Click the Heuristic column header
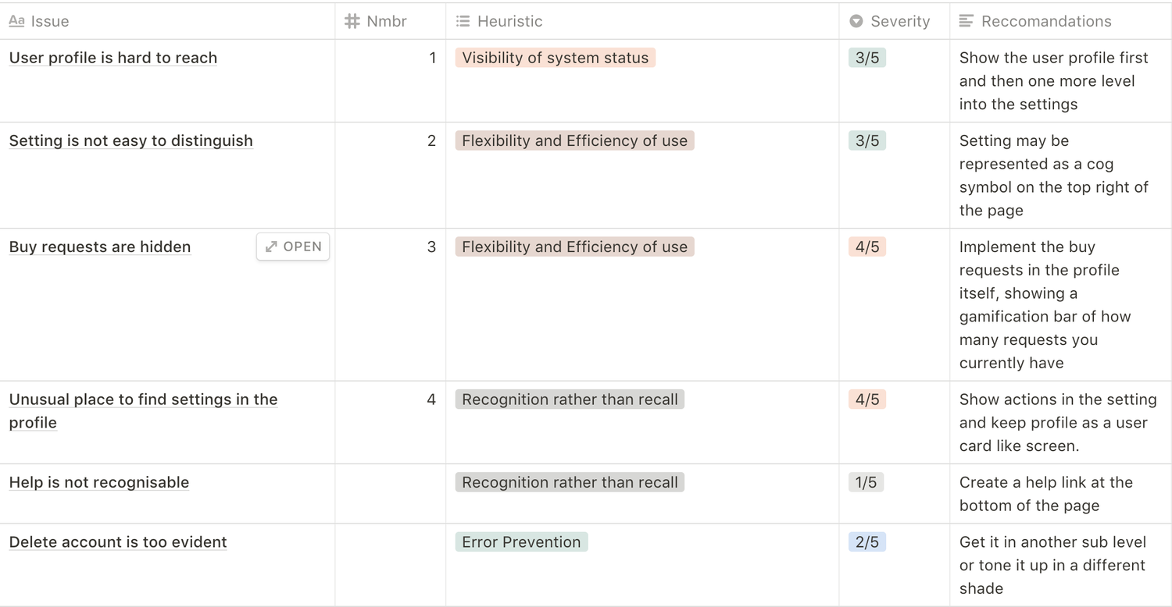The image size is (1172, 607). pos(509,21)
